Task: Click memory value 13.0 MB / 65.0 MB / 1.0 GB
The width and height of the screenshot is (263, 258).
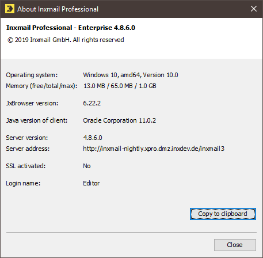Action: point(120,86)
